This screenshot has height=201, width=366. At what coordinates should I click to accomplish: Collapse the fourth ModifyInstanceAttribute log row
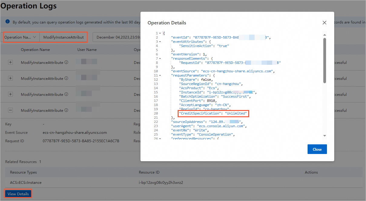tap(10, 111)
